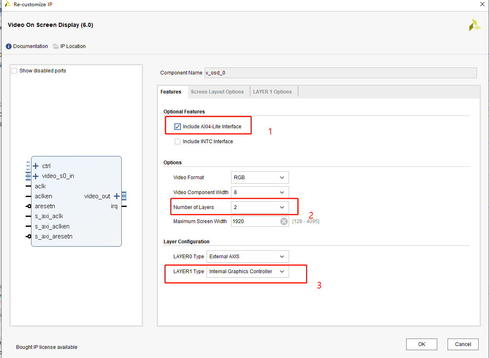This screenshot has height=358, width=489.
Task: Expand the ctrl interface plus icon
Action: (x=36, y=166)
